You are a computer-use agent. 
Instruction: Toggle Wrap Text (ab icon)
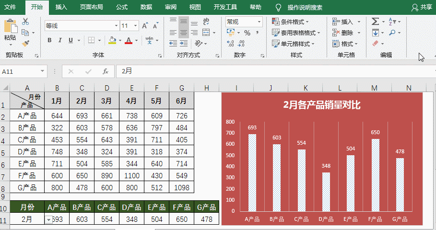[206, 22]
